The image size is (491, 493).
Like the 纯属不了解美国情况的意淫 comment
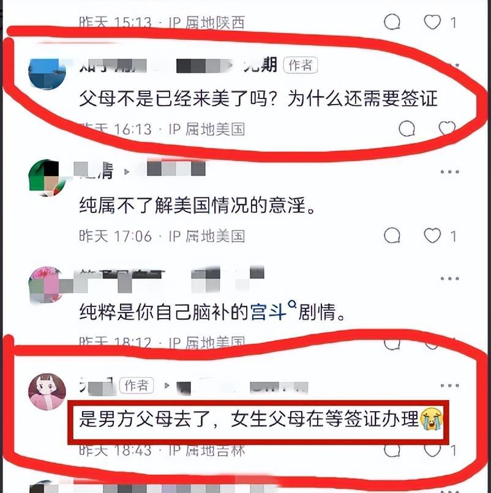tap(432, 235)
